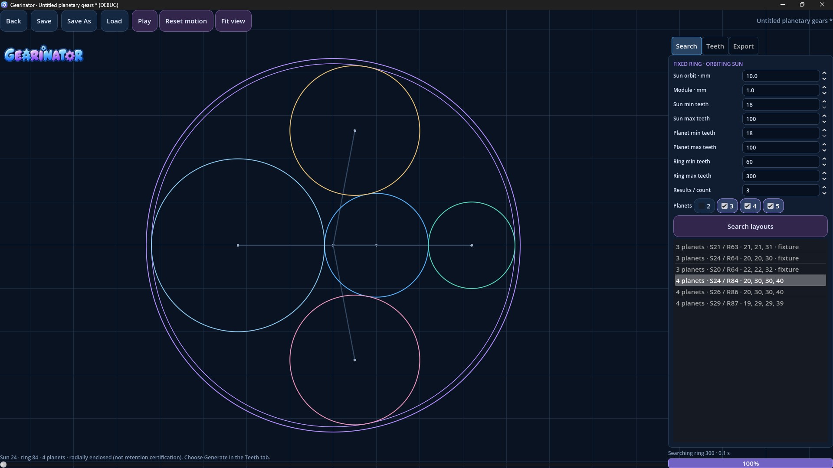Minimize the Gearinator window
Image resolution: width=833 pixels, height=468 pixels.
[x=783, y=5]
